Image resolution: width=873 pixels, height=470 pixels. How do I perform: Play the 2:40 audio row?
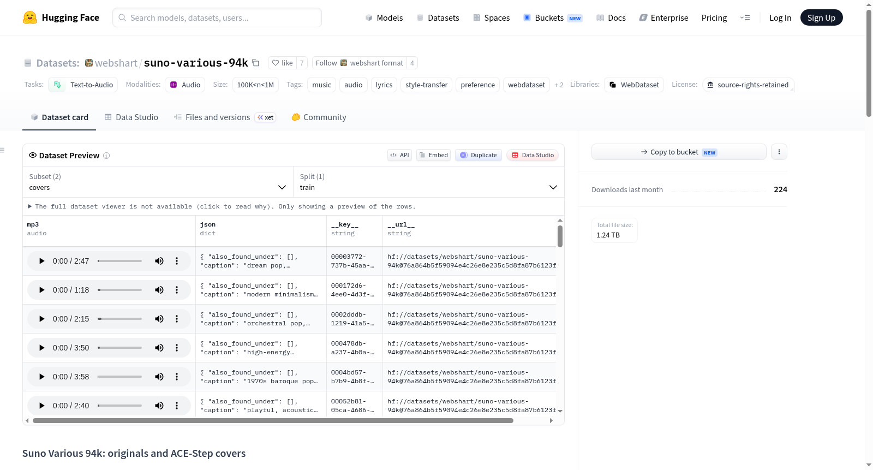point(41,406)
